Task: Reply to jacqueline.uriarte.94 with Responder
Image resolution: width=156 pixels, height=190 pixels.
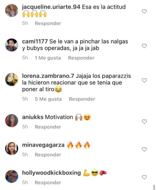Action: [x=48, y=23]
